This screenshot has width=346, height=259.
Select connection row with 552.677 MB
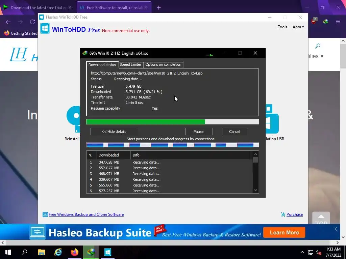[170, 168]
